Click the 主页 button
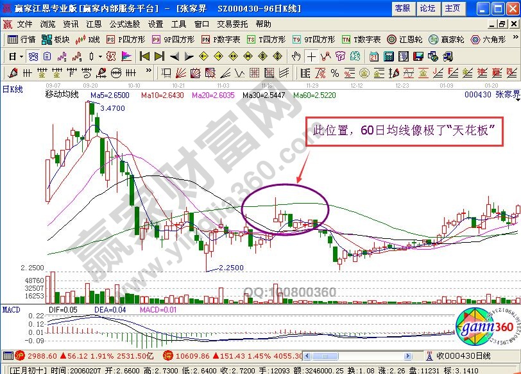Viewport: 521px width, 374px height. (x=453, y=9)
